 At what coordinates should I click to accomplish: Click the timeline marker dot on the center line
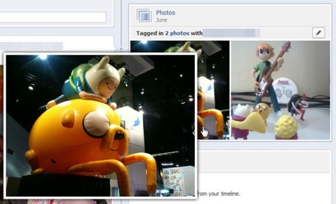pos(121,49)
